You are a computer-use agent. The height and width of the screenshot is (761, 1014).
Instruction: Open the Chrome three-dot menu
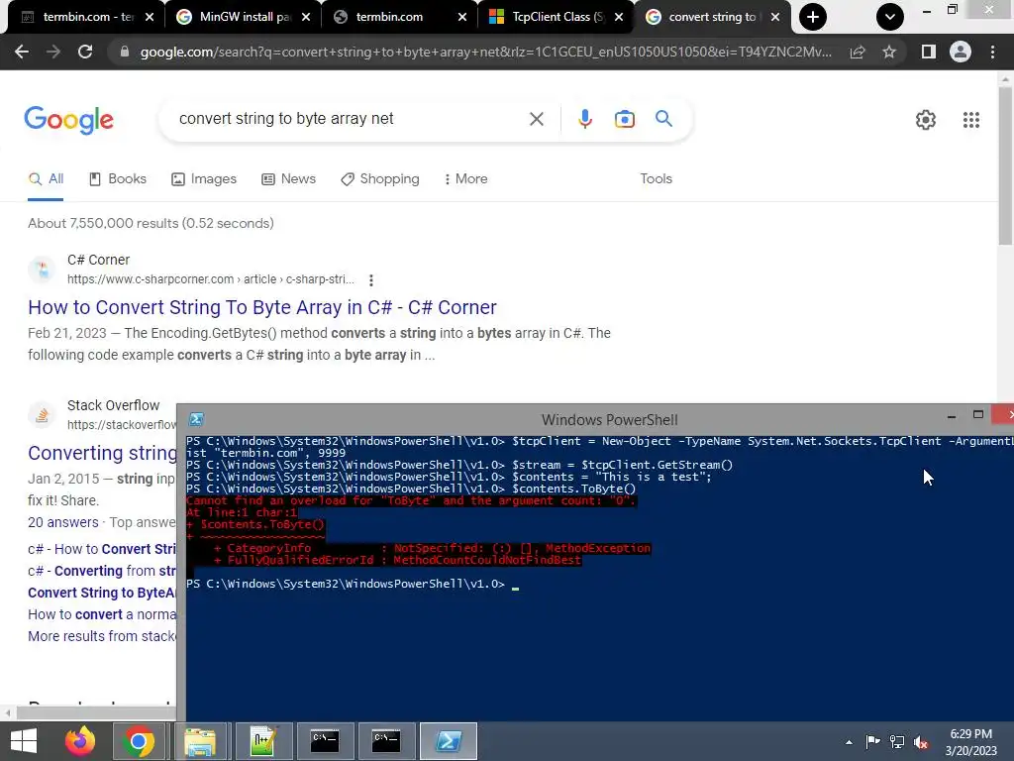tap(992, 52)
